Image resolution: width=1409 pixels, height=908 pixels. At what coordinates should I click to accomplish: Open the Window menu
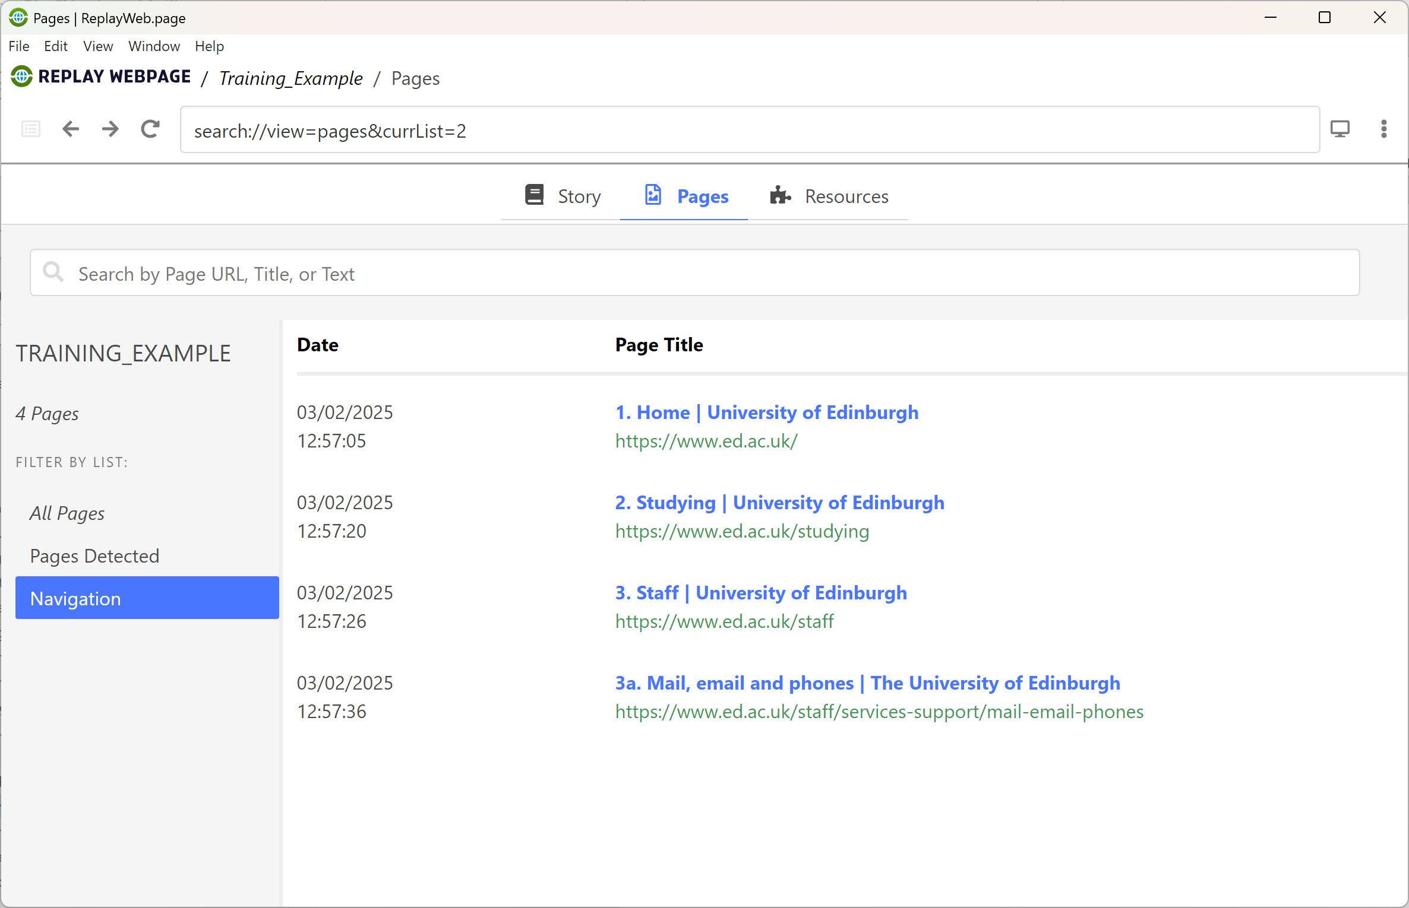click(154, 46)
